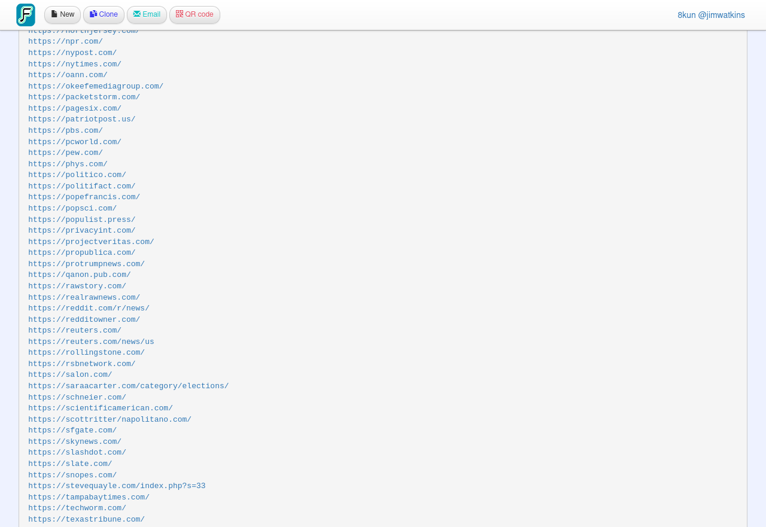
Task: Open the redditowner.com link
Action: point(84,320)
